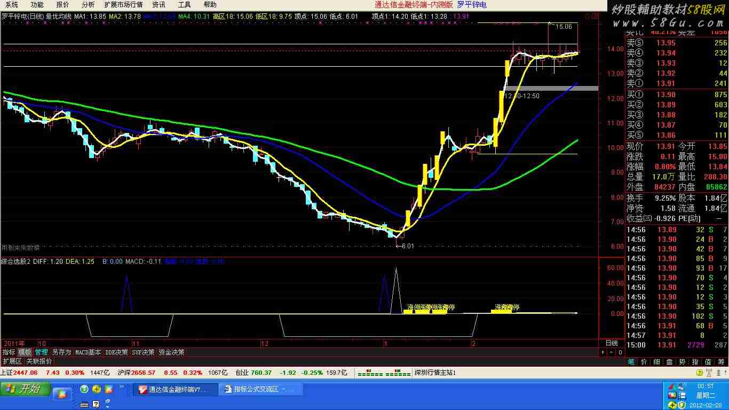This screenshot has height=410, width=729.
Task: Click the 日线 period button
Action: (x=612, y=343)
